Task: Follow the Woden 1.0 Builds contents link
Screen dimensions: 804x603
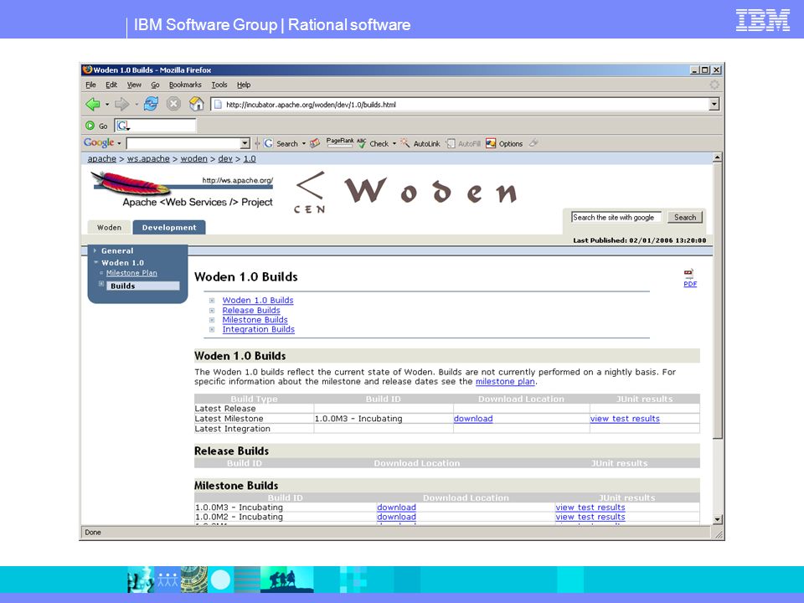Action: (258, 300)
